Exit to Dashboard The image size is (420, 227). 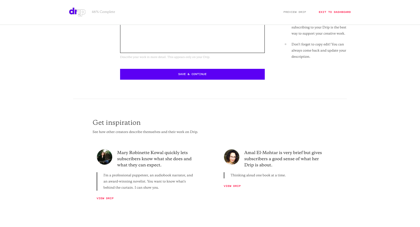pos(335,12)
